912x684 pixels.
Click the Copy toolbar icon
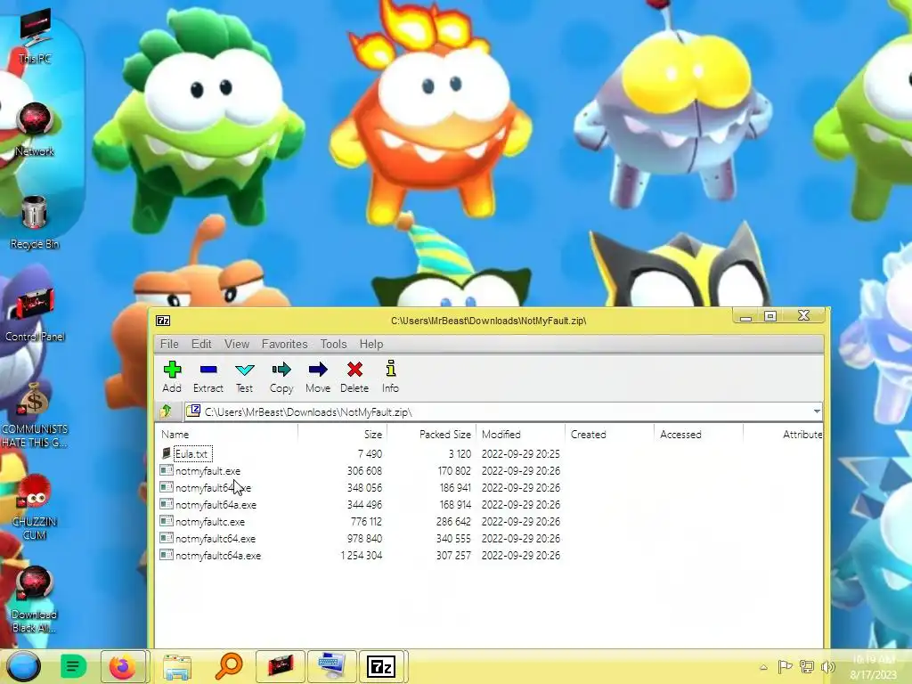(281, 377)
